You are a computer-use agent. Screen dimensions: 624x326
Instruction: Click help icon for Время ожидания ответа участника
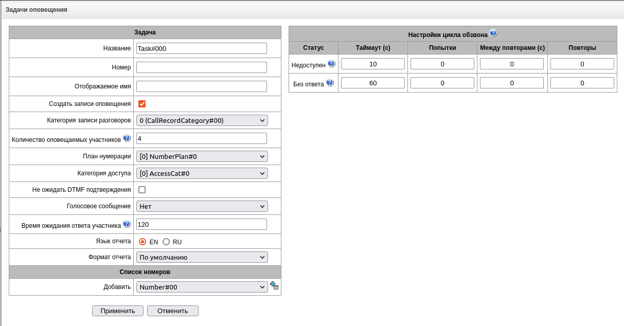[x=127, y=224]
